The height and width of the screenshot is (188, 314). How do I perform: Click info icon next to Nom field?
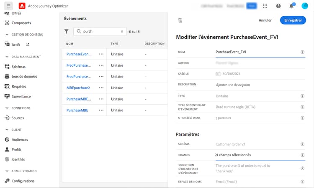pos(302,52)
